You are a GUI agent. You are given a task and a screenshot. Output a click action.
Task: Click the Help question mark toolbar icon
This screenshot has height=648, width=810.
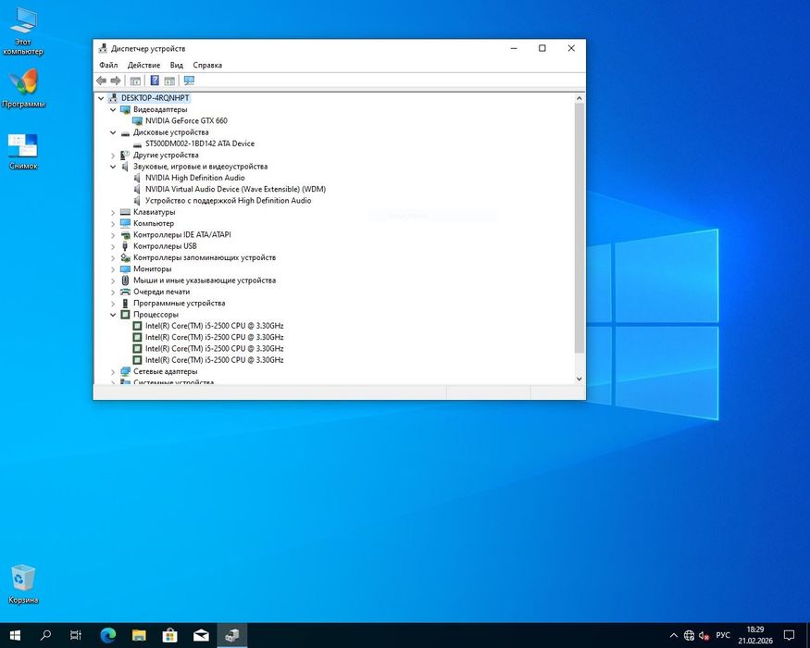[x=155, y=81]
